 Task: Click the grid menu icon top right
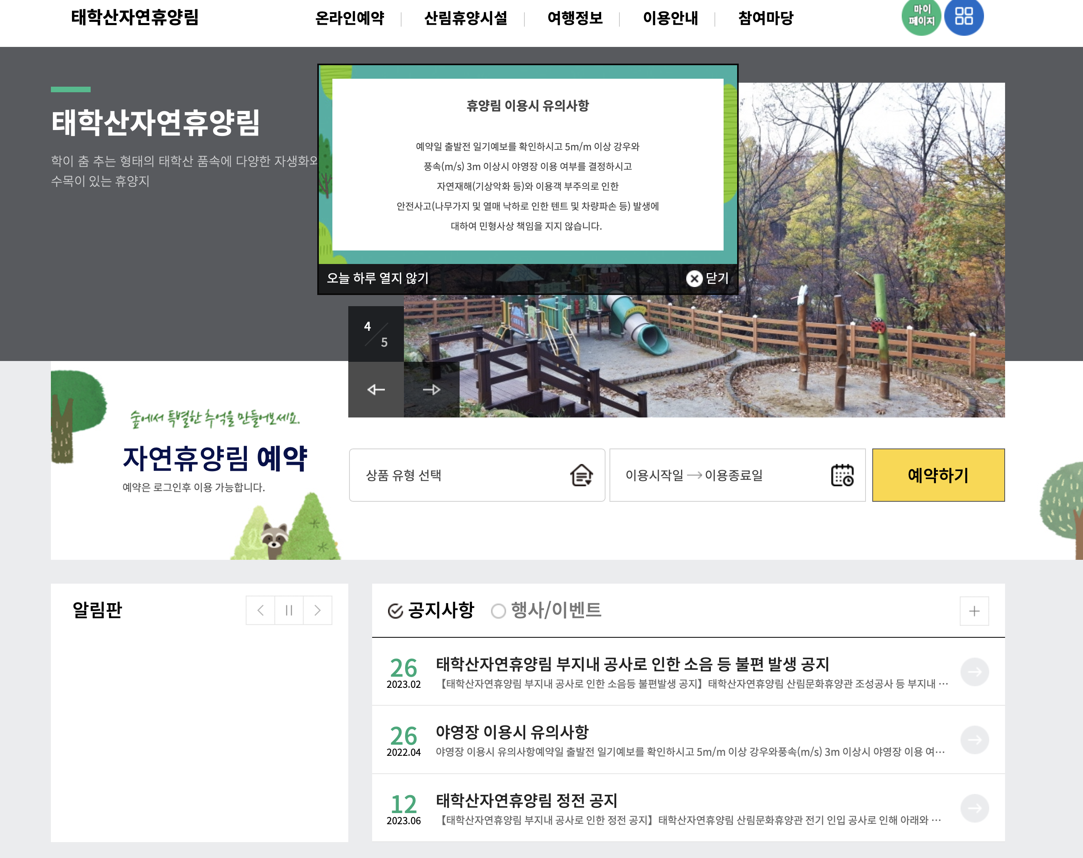pyautogui.click(x=963, y=17)
